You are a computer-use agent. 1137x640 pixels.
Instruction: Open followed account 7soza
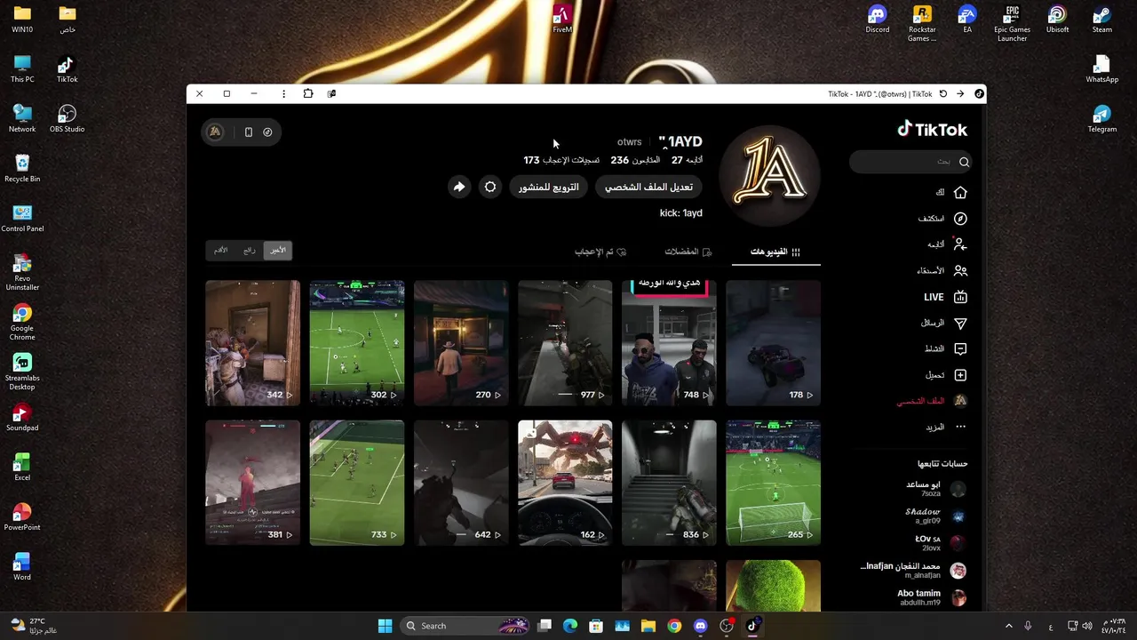934,489
